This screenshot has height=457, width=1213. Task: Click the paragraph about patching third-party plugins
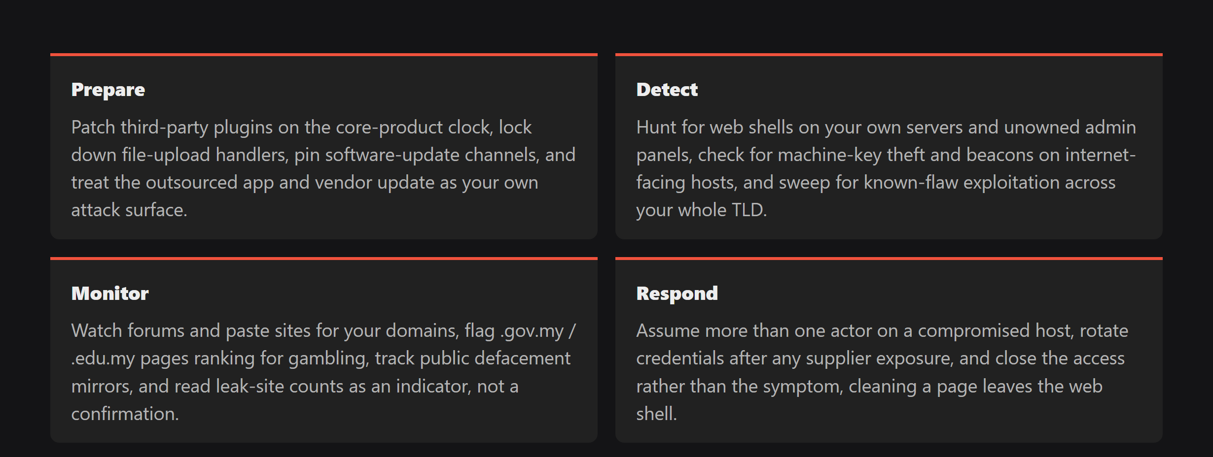point(323,168)
